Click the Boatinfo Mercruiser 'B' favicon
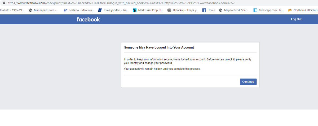This screenshot has width=318, height=126. coord(65,10)
